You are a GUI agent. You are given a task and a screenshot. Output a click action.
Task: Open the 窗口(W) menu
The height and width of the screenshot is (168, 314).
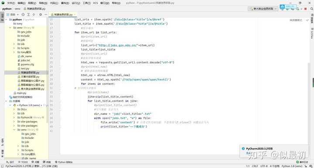point(105,3)
